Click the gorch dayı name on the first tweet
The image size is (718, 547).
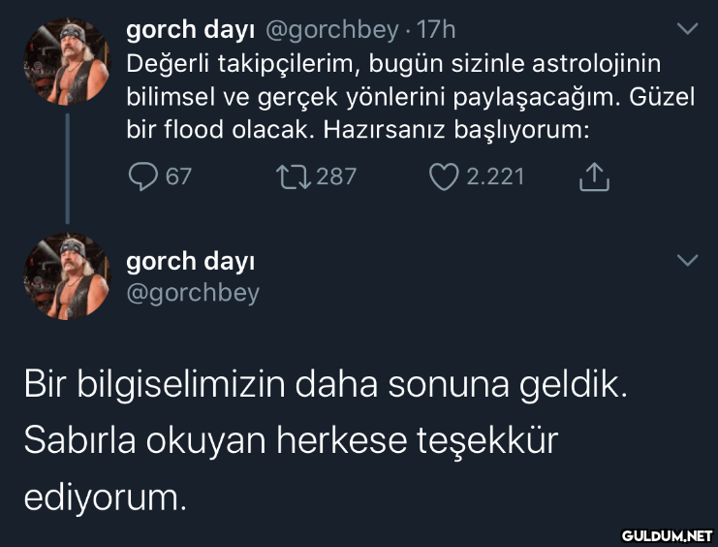click(x=191, y=30)
